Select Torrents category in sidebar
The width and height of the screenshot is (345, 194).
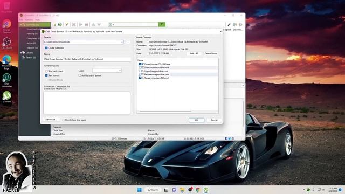[34, 24]
